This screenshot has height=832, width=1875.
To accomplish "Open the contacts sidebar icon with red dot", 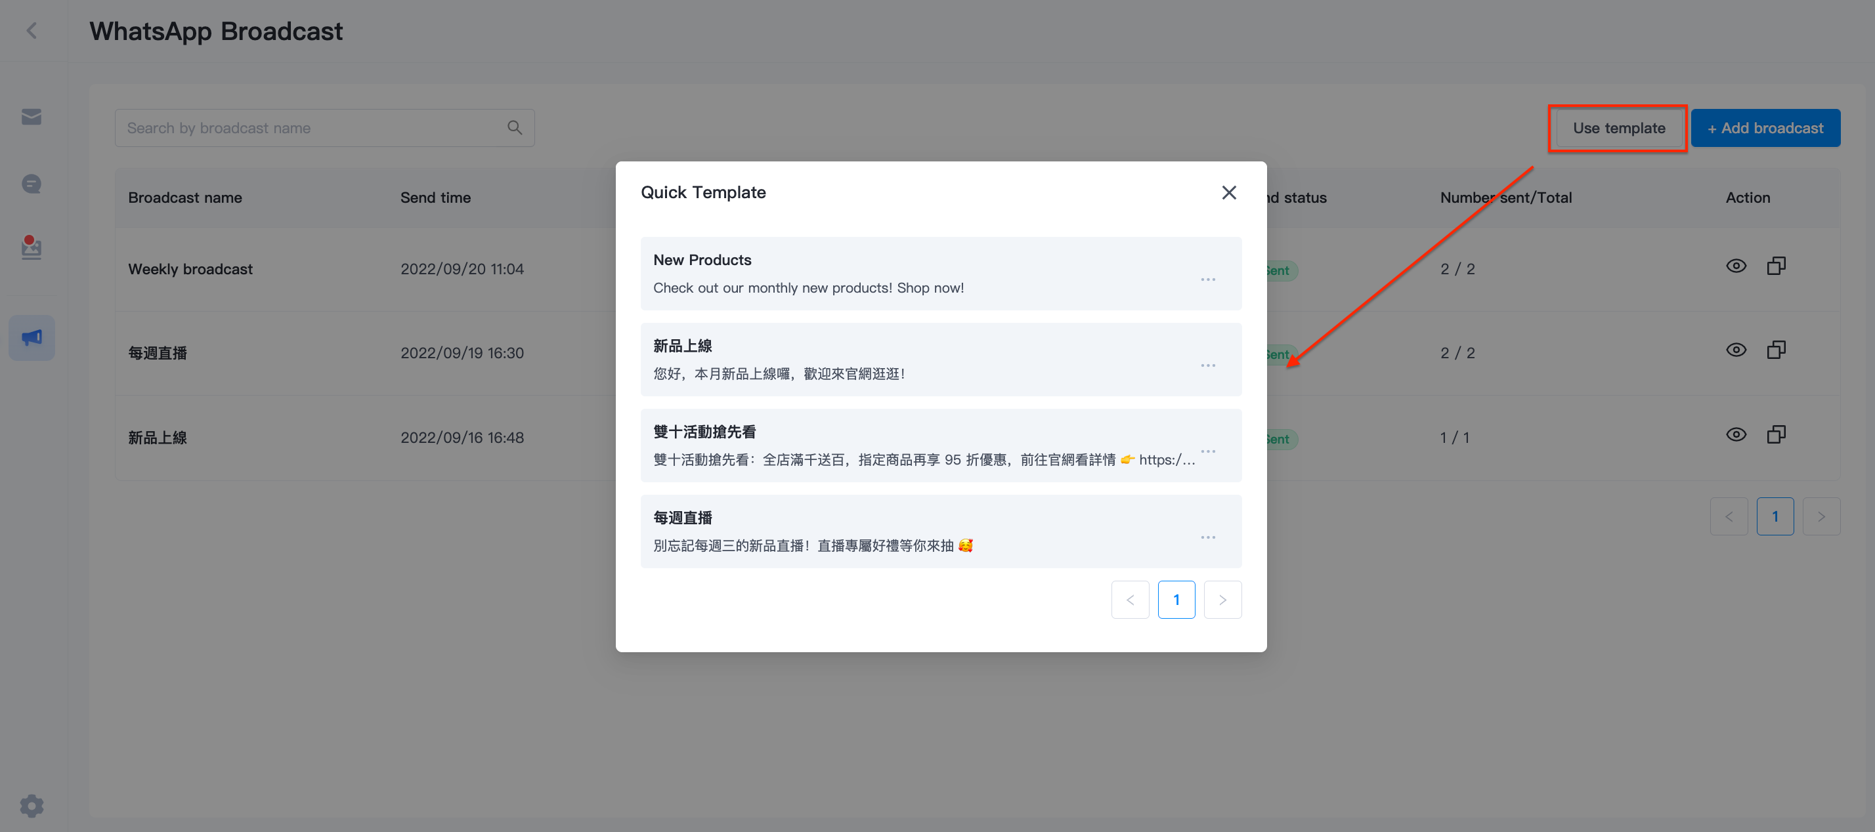I will [x=32, y=247].
